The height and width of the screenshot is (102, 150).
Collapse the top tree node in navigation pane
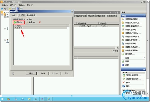point(2,15)
